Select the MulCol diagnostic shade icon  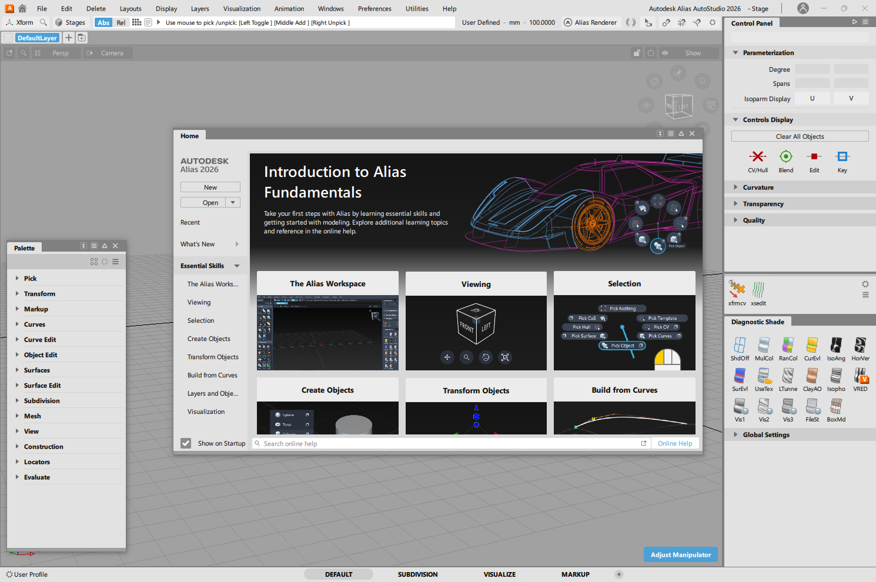pyautogui.click(x=764, y=345)
